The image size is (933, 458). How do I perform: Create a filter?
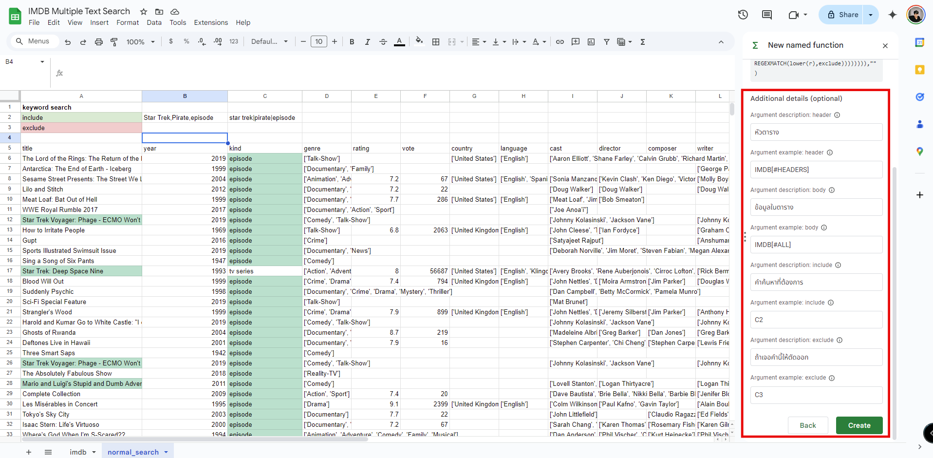click(x=607, y=42)
